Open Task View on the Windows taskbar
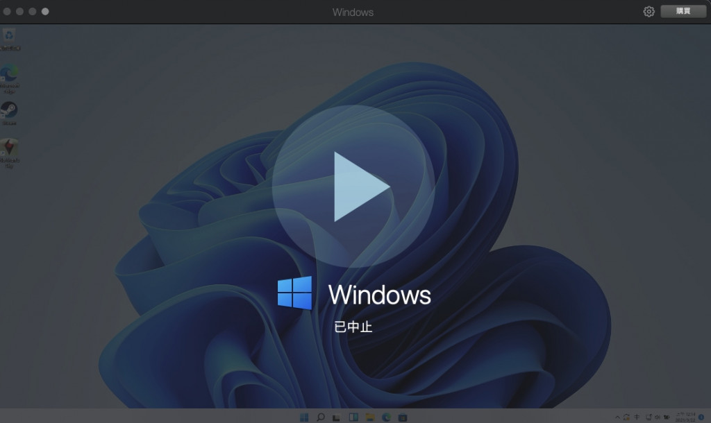Image resolution: width=711 pixels, height=423 pixels. pyautogui.click(x=337, y=417)
